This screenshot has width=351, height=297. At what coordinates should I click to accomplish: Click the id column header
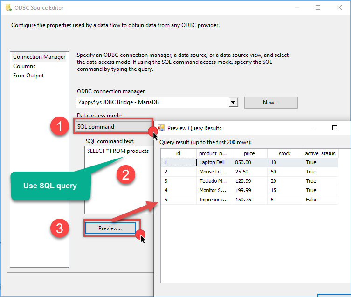pos(178,153)
